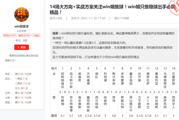Viewport: 179px width, 120px height.
Task: Click home team 纽卡斯尔联 cell
Action: pos(71,80)
